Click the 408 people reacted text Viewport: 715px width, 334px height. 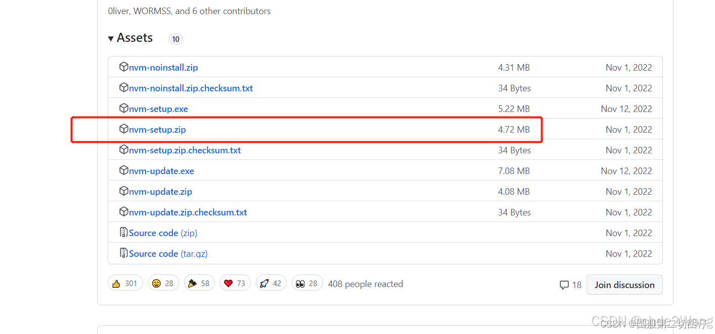(x=366, y=284)
